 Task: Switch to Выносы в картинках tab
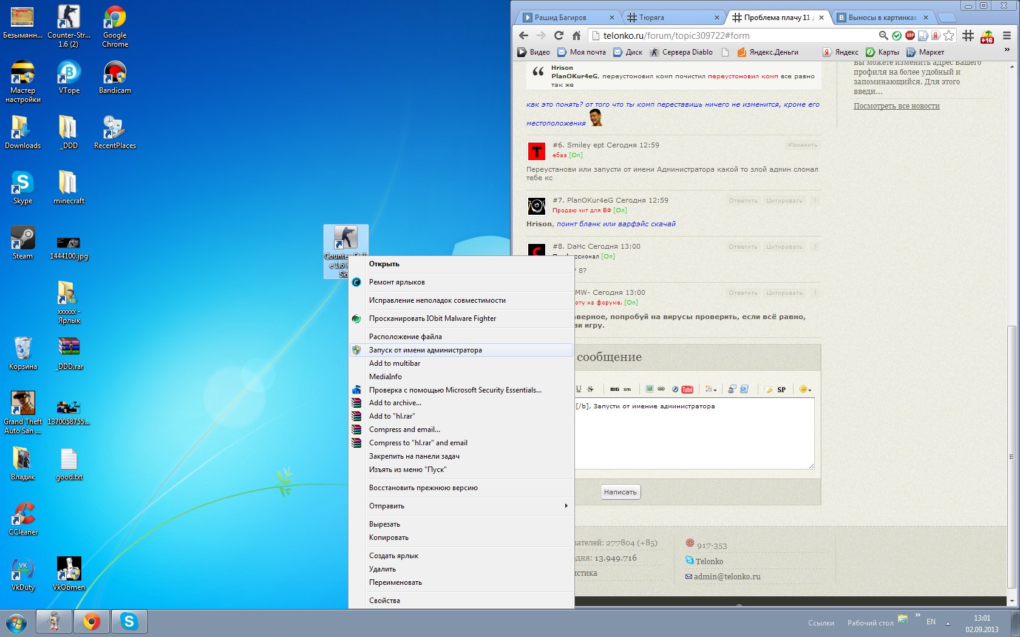point(883,18)
